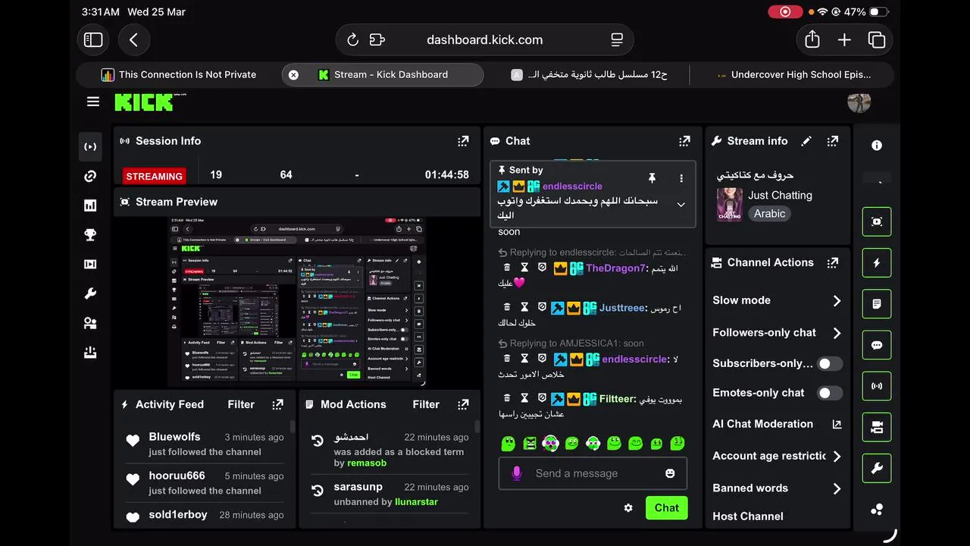
Task: Open the link icon in left sidebar
Action: [90, 177]
